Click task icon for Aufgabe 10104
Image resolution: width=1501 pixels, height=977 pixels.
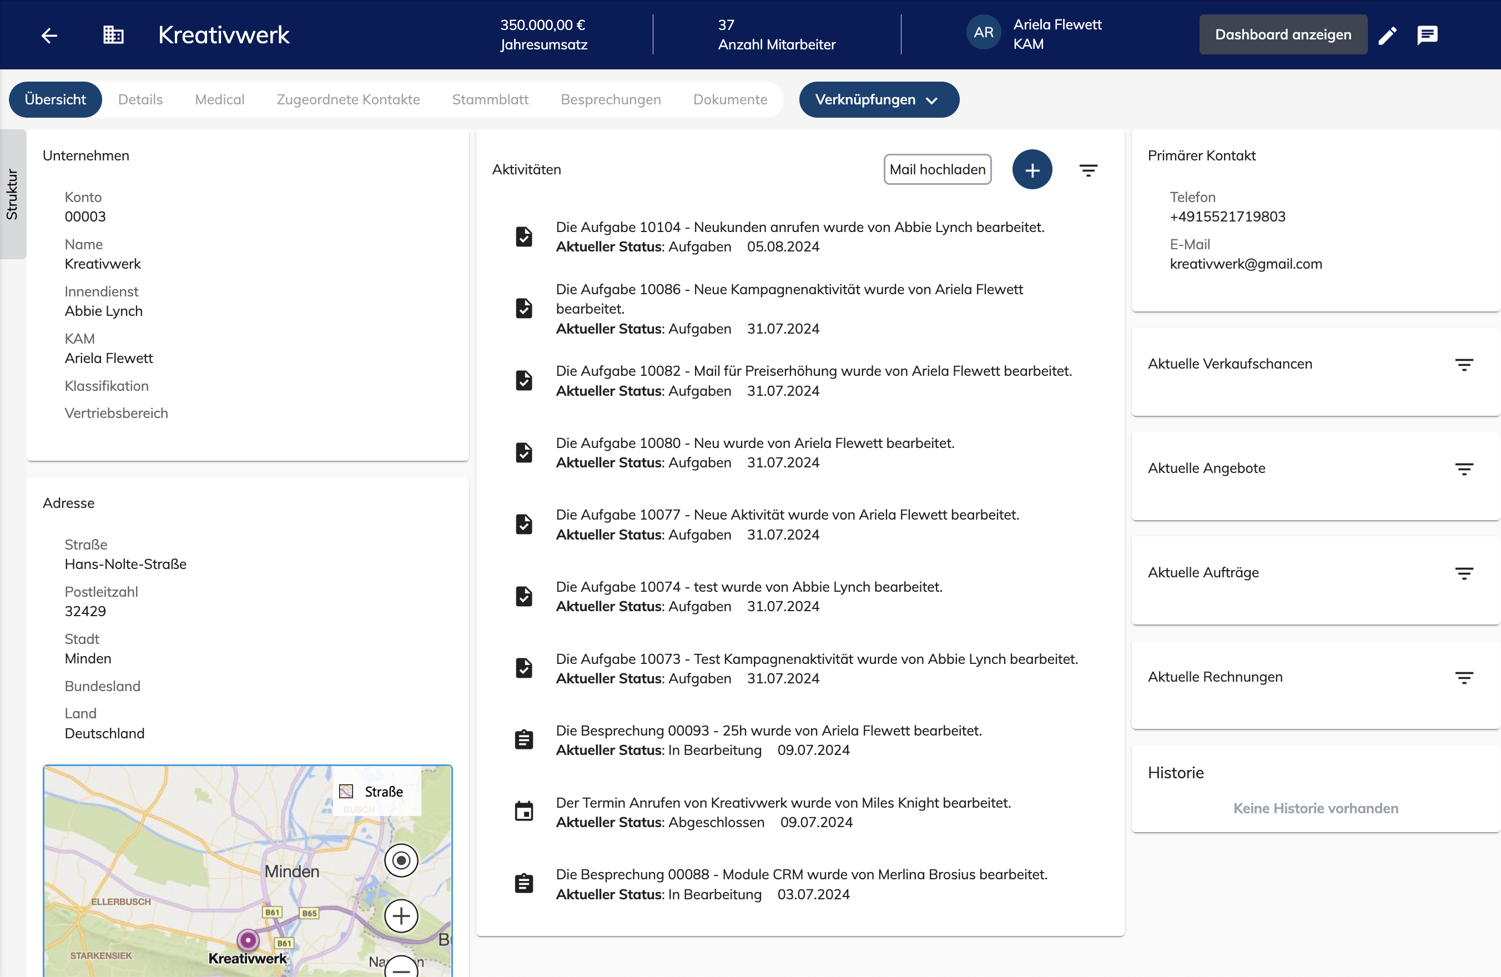pos(523,236)
